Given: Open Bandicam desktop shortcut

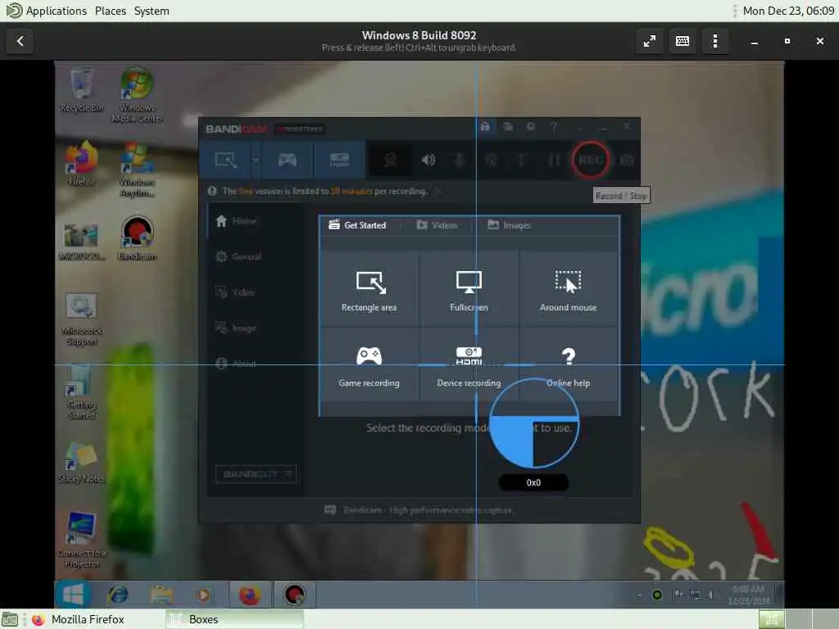Looking at the screenshot, I should 138,238.
